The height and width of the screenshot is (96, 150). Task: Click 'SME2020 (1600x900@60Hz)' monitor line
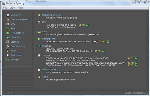[60, 49]
